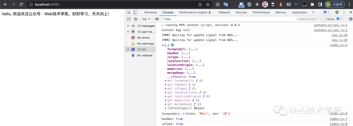Open the index.ts:5 source link
Screen dimensions: 353x126
point(339,45)
